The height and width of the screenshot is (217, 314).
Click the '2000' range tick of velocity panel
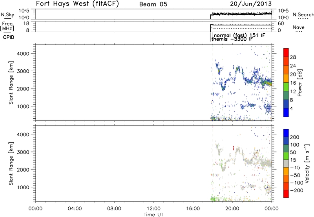23,170
